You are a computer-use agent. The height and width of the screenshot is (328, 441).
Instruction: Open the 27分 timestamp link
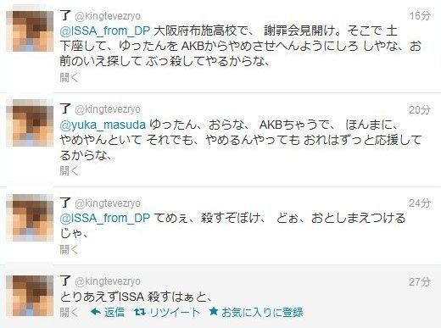pos(420,281)
